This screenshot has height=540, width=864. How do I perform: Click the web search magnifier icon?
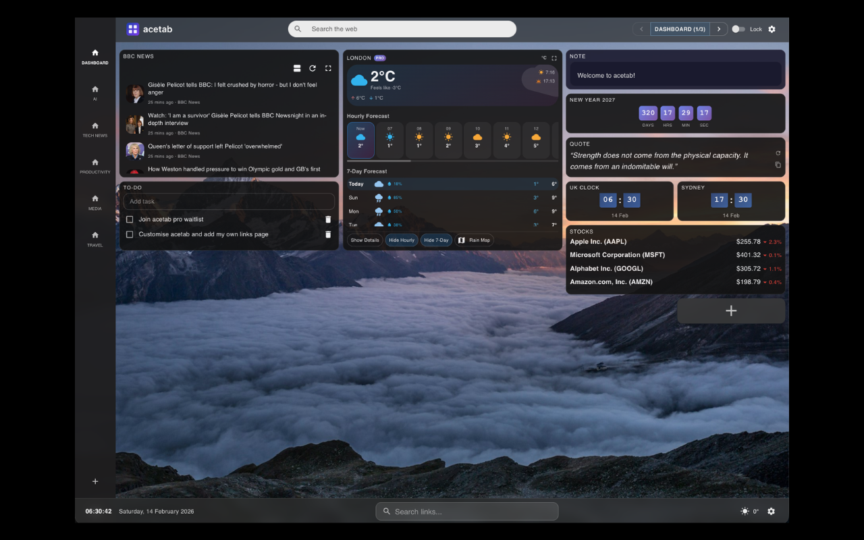(x=298, y=29)
